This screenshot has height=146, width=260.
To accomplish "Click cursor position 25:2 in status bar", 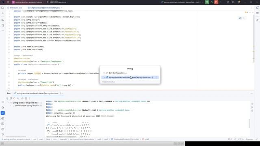I will click(x=230, y=139).
